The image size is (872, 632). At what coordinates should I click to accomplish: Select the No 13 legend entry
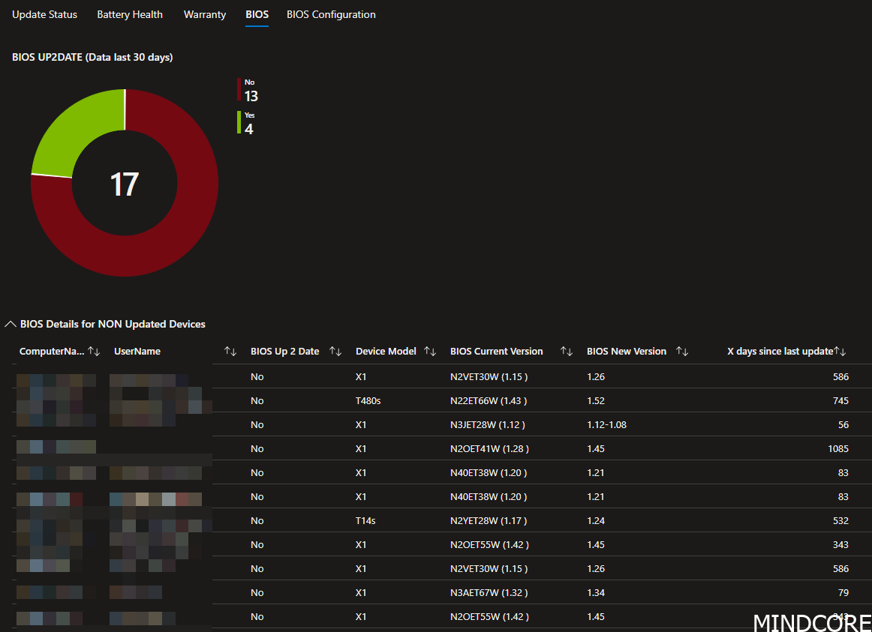pyautogui.click(x=250, y=91)
